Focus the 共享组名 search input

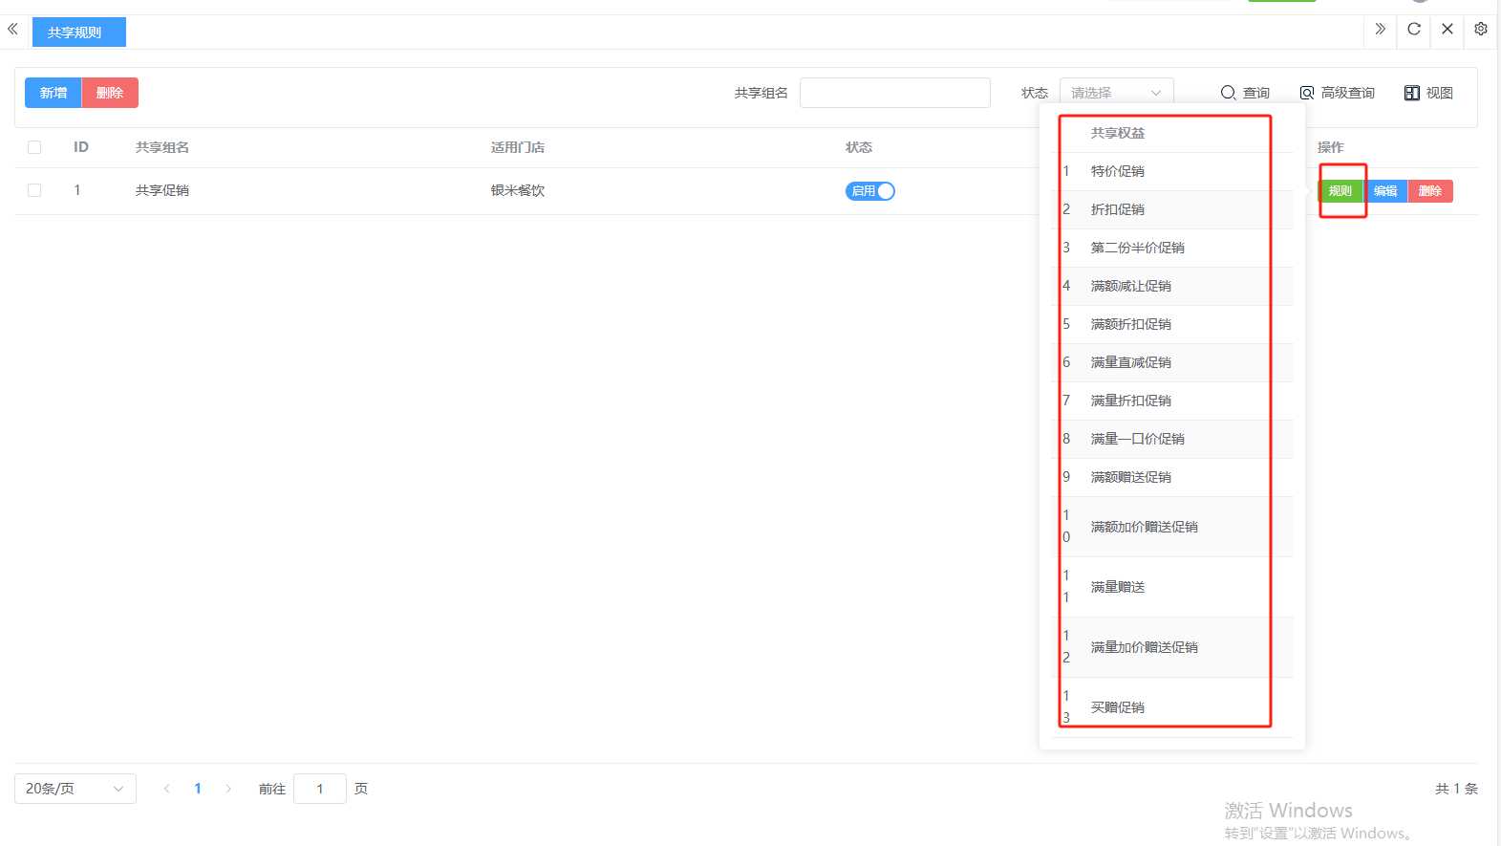894,93
